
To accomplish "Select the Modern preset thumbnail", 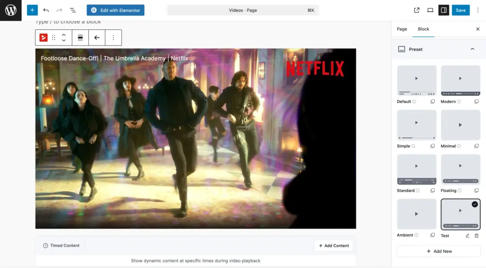I will (460, 81).
